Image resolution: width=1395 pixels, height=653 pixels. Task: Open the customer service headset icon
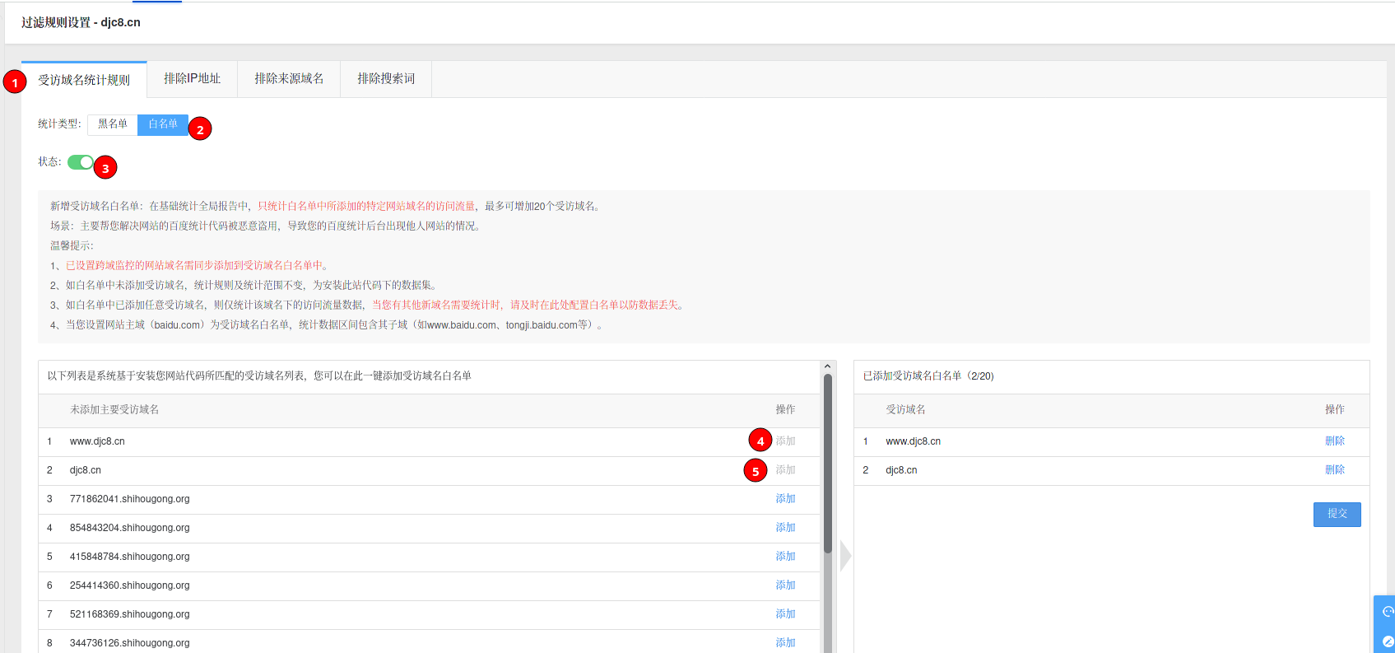(x=1388, y=612)
